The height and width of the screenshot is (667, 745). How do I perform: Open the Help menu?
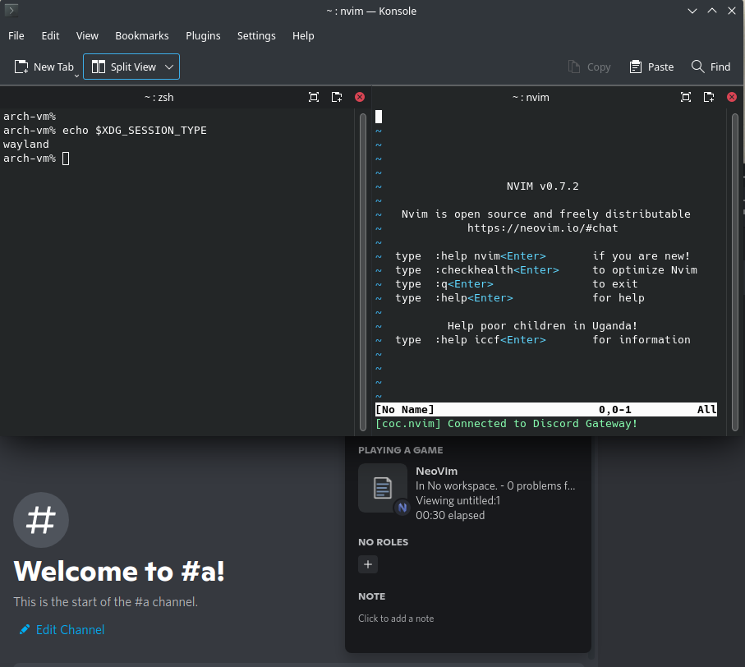click(303, 35)
